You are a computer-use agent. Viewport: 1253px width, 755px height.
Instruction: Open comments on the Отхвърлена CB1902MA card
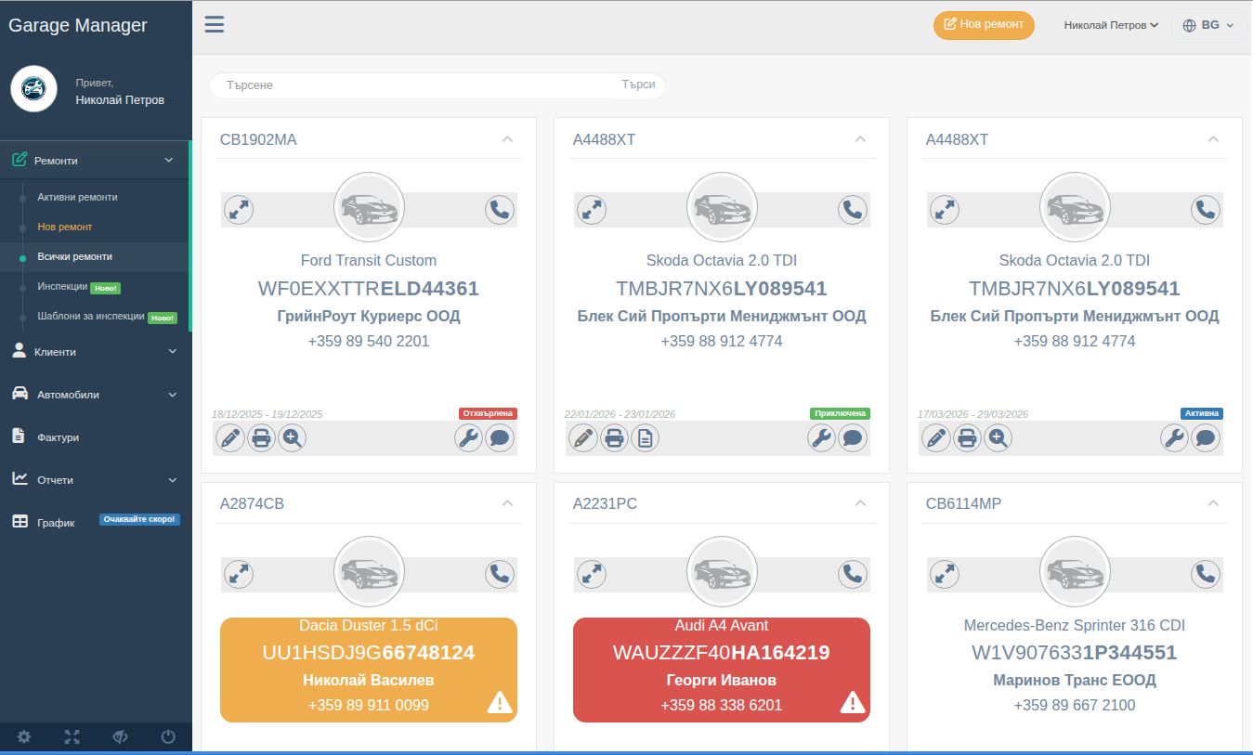(x=500, y=437)
